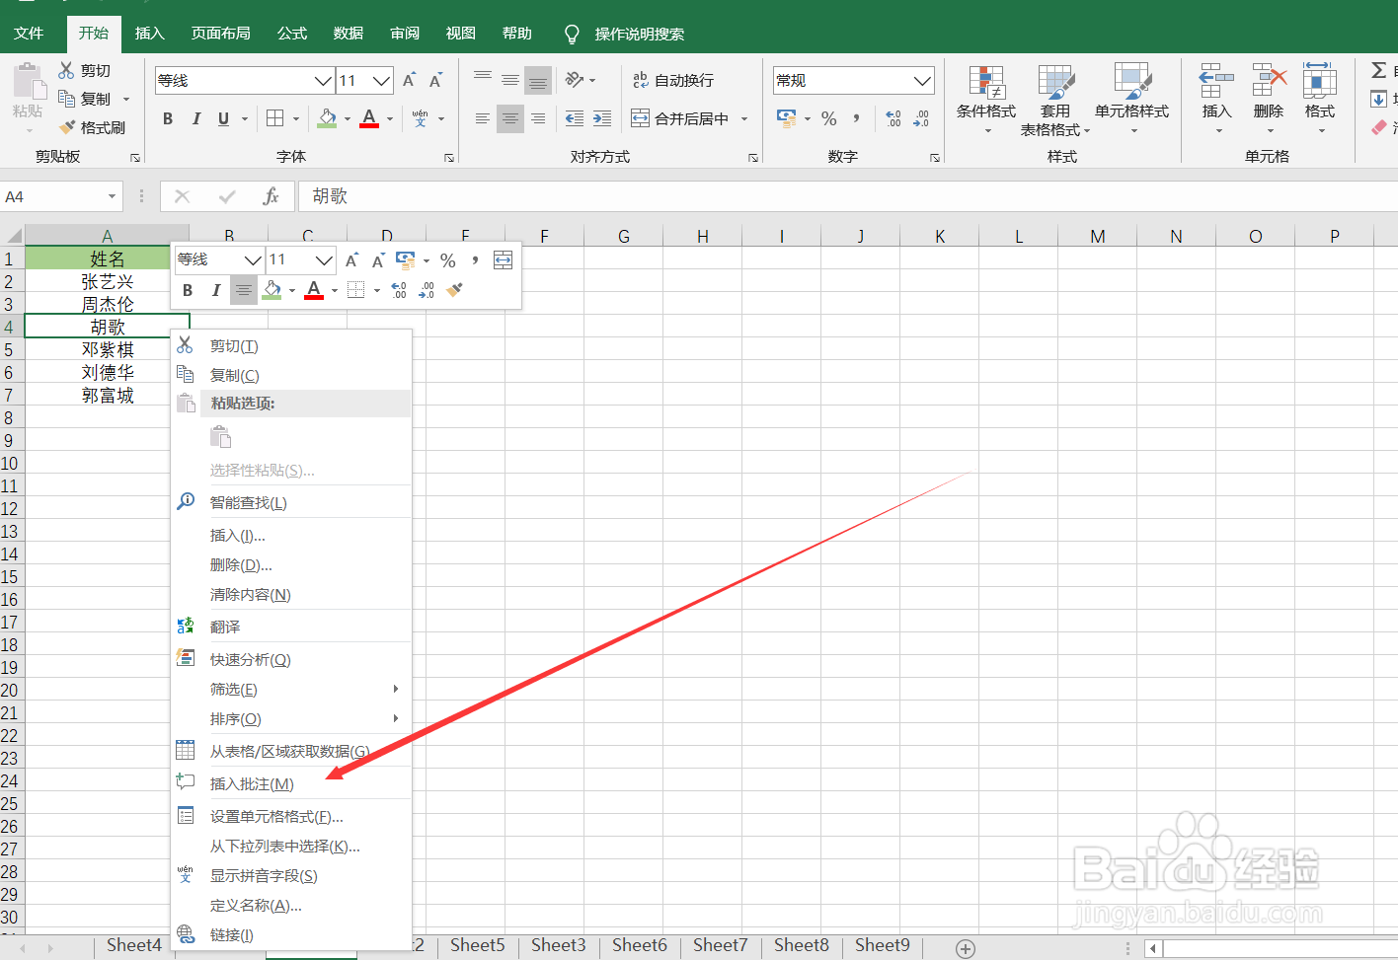The image size is (1398, 960).
Task: Switch to the 插入 ribbon tab
Action: tap(149, 34)
